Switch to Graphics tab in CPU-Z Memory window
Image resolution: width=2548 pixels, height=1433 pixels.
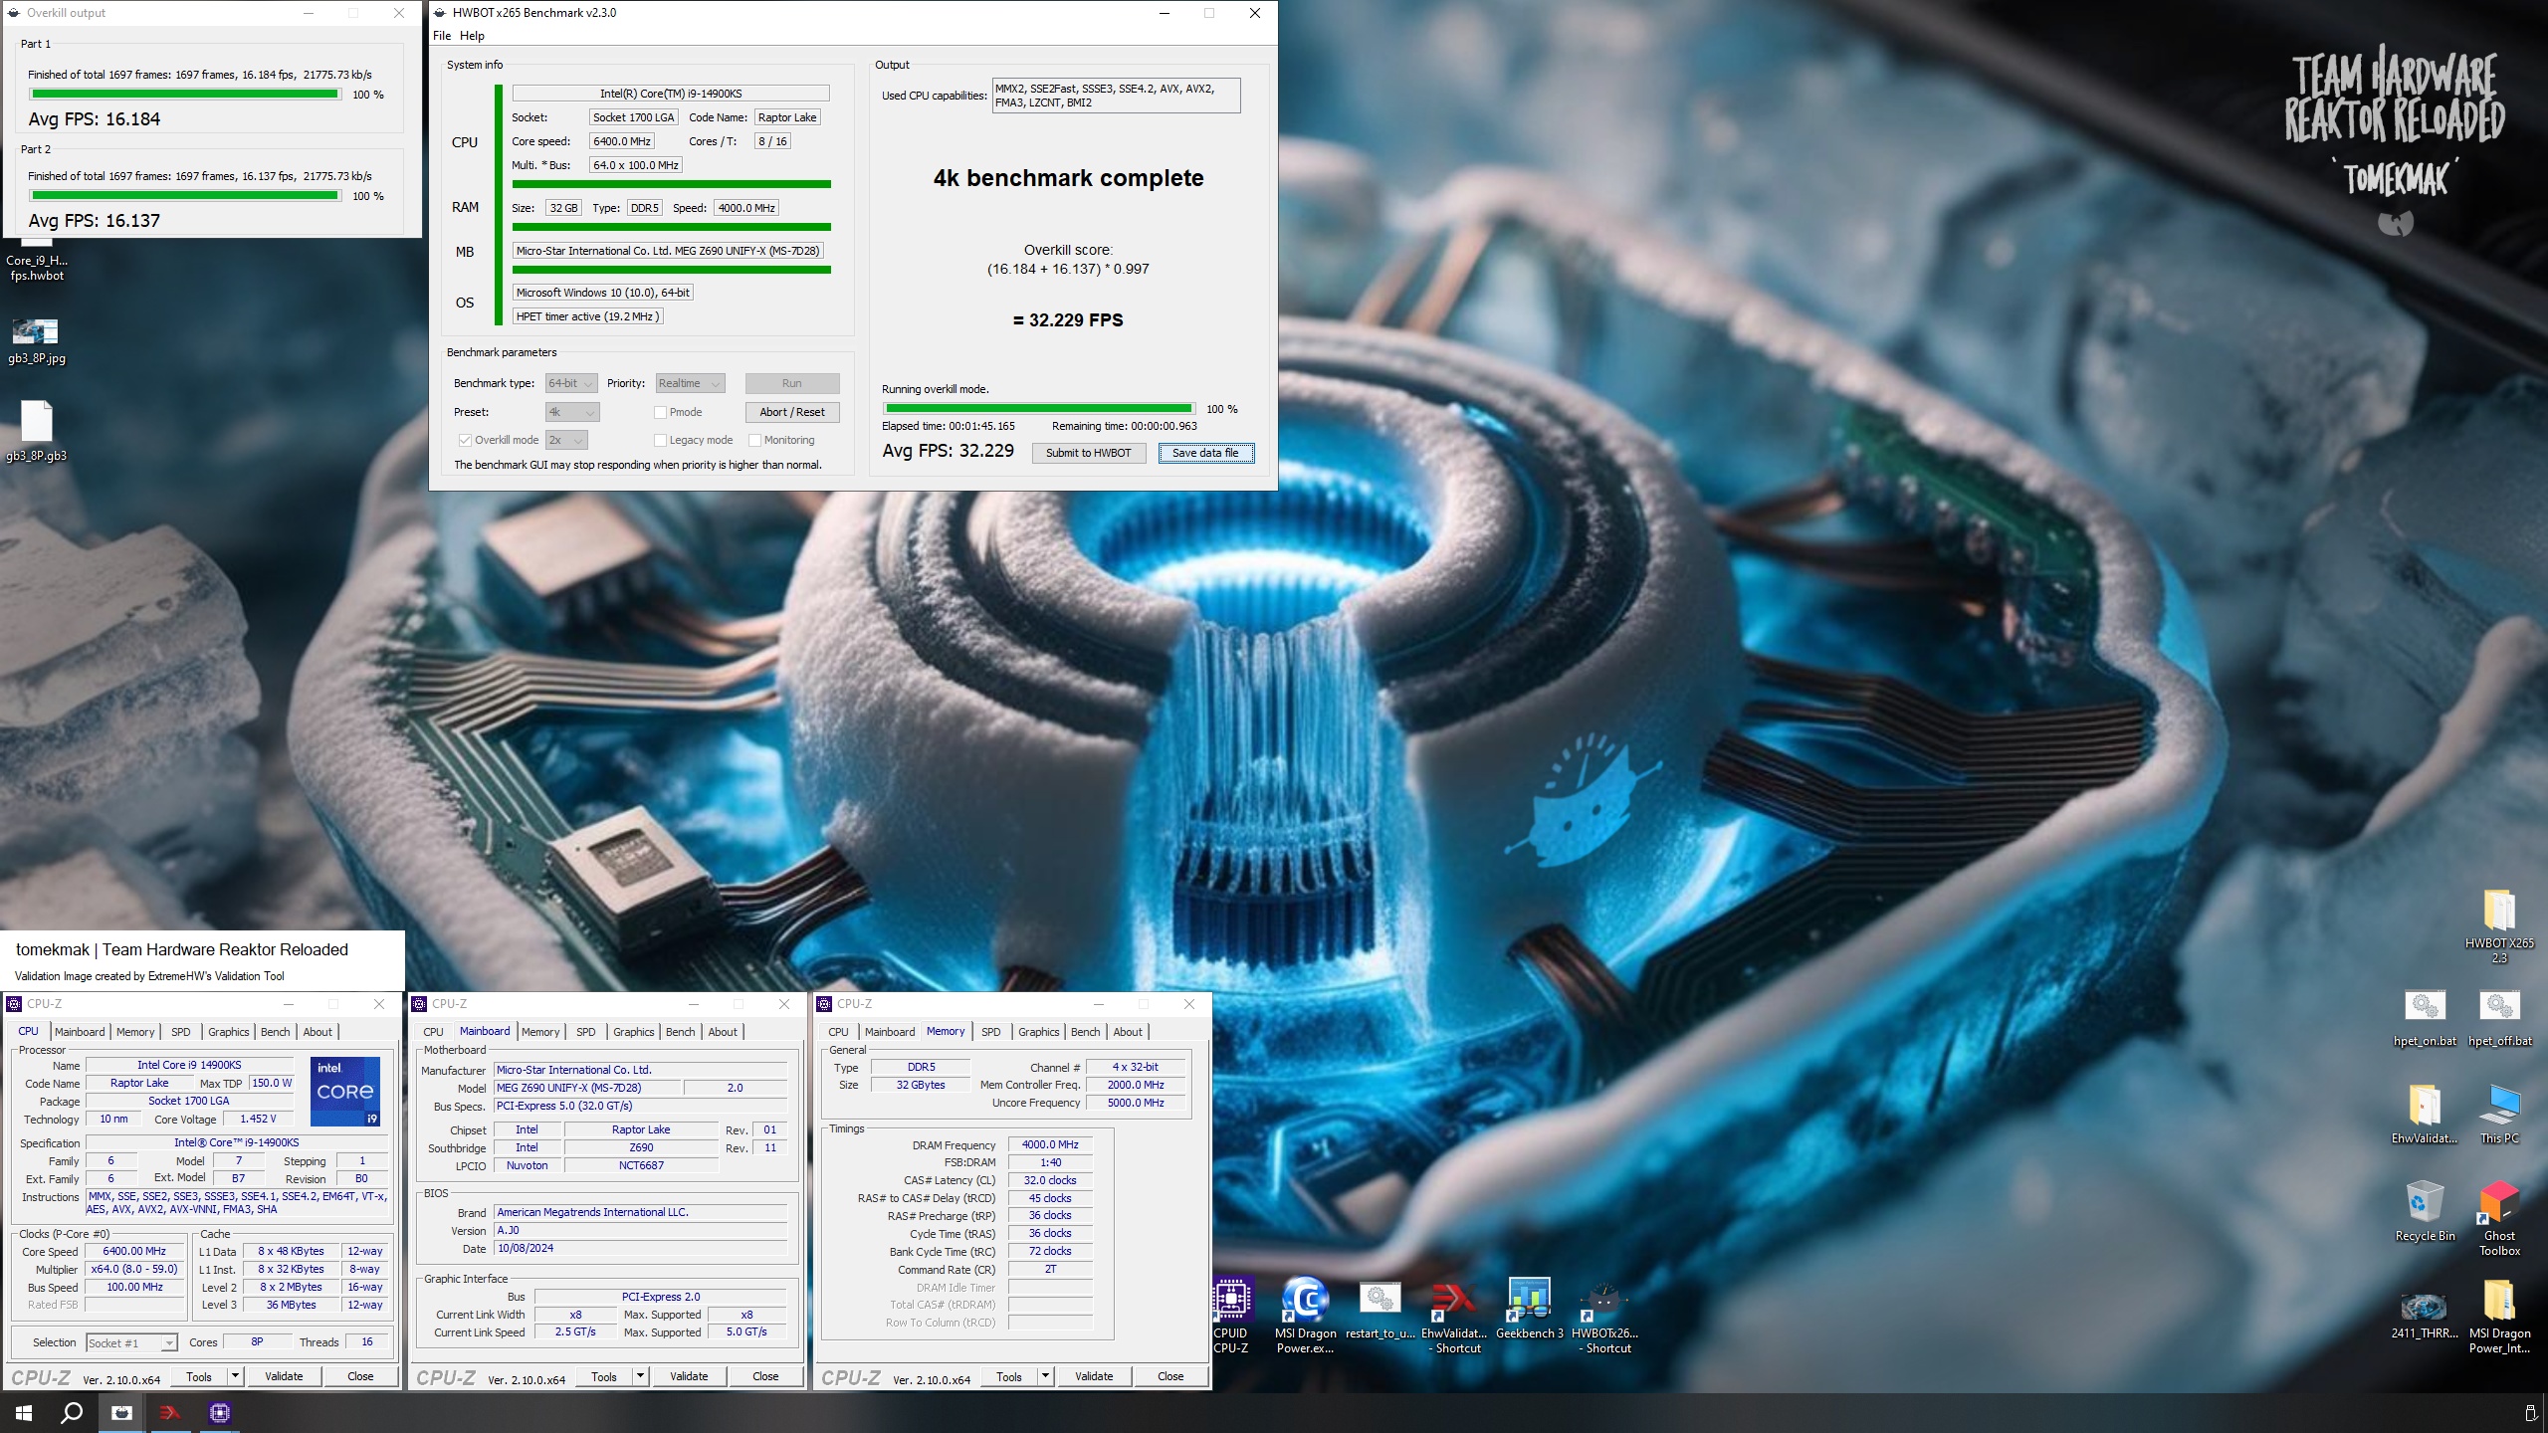point(1038,1032)
